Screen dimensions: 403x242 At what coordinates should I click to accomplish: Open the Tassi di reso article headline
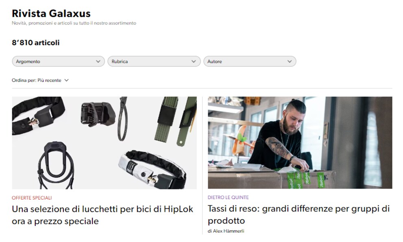pos(298,214)
